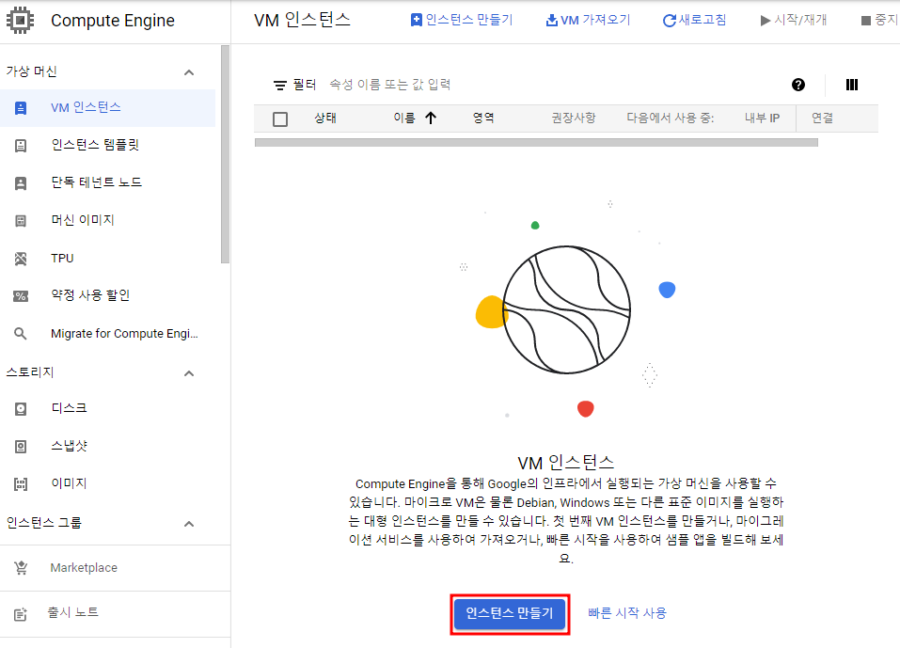Click the table horizontal scrollbar
The image size is (900, 648).
tap(536, 142)
